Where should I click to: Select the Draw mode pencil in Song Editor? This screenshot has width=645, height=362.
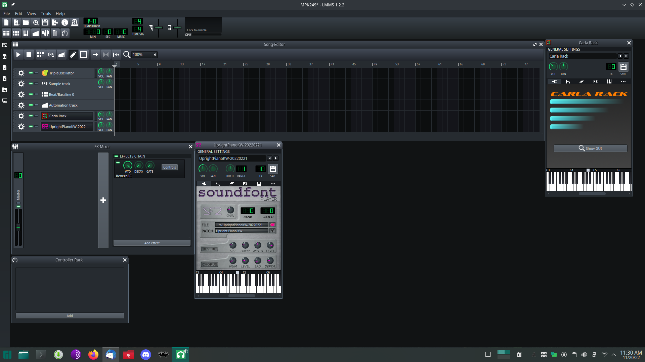(x=73, y=54)
